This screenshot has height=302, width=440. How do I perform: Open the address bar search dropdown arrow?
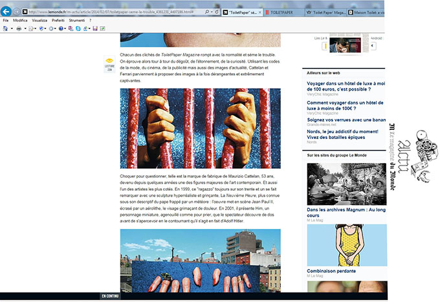(x=212, y=12)
